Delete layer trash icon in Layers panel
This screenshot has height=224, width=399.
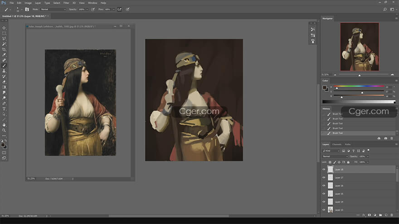coord(392,215)
